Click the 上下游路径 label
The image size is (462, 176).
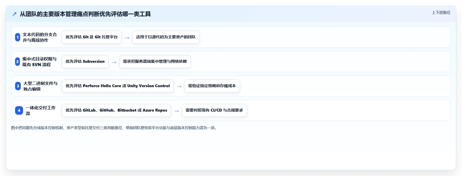pos(441,12)
